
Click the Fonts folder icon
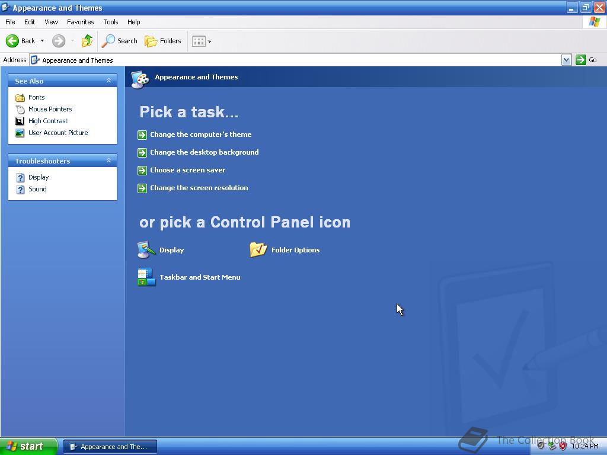(x=20, y=98)
